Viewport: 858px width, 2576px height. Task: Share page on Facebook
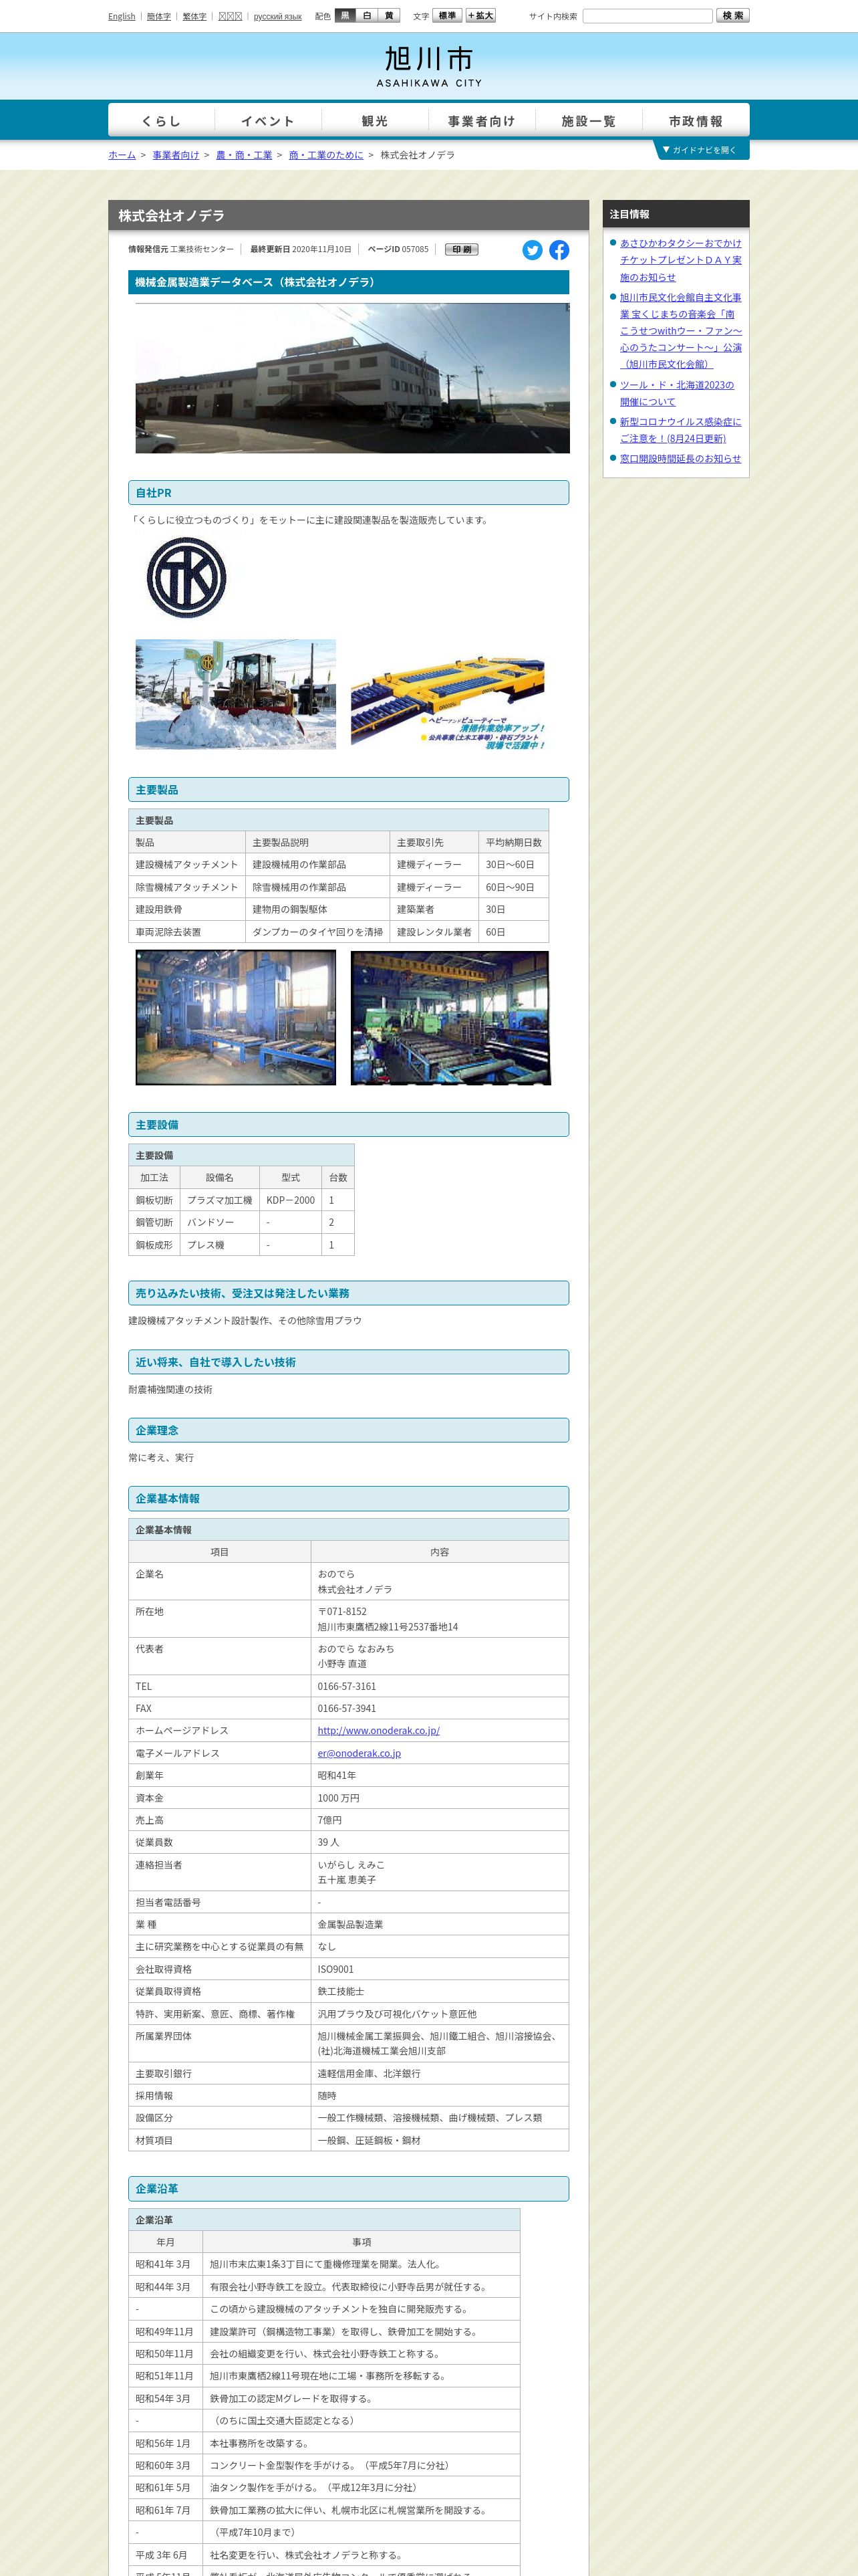(x=559, y=250)
